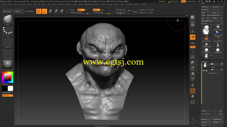The width and height of the screenshot is (227, 127).
Task: Select the PolyMesh3D star tool
Action: [207, 45]
